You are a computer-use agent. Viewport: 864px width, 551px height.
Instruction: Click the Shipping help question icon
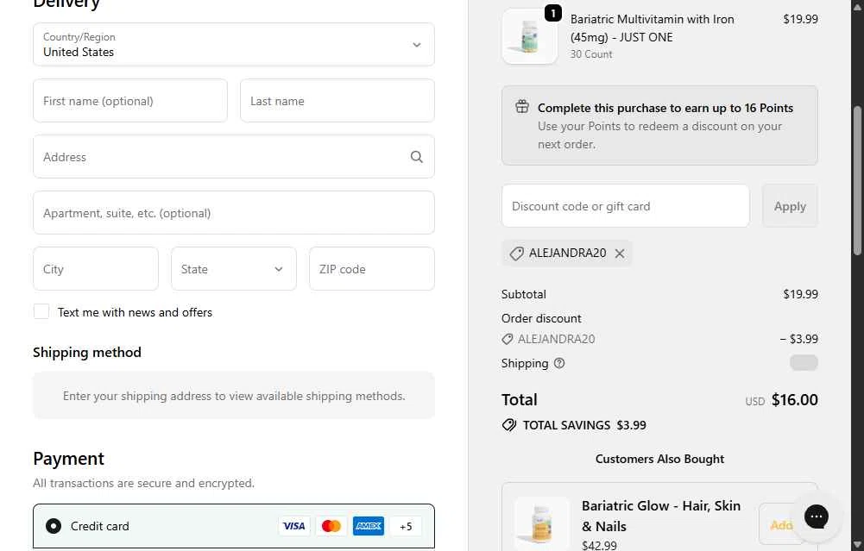pyautogui.click(x=559, y=363)
